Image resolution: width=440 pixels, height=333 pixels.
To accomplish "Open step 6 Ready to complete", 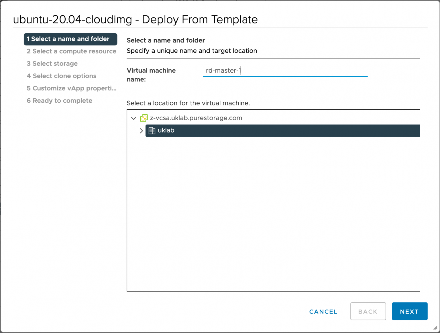I will click(x=59, y=100).
